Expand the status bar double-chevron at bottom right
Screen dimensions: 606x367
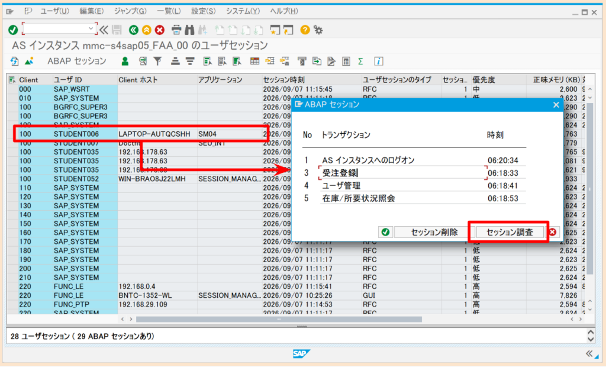589,353
